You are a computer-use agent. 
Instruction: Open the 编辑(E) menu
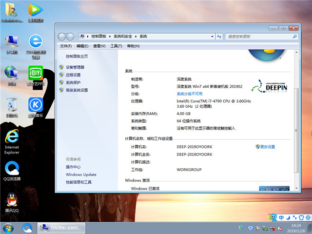[82, 46]
